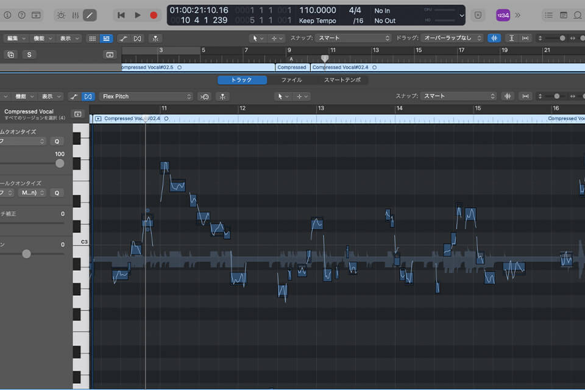Open the Flex Pitch mode dropdown
585x390 pixels.
pyautogui.click(x=147, y=96)
